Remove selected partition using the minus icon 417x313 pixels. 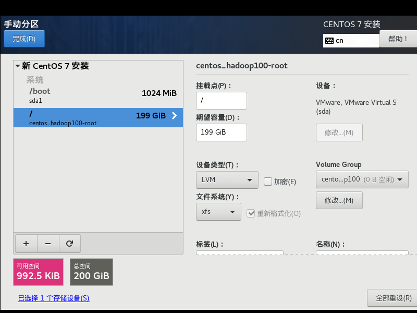coord(48,243)
